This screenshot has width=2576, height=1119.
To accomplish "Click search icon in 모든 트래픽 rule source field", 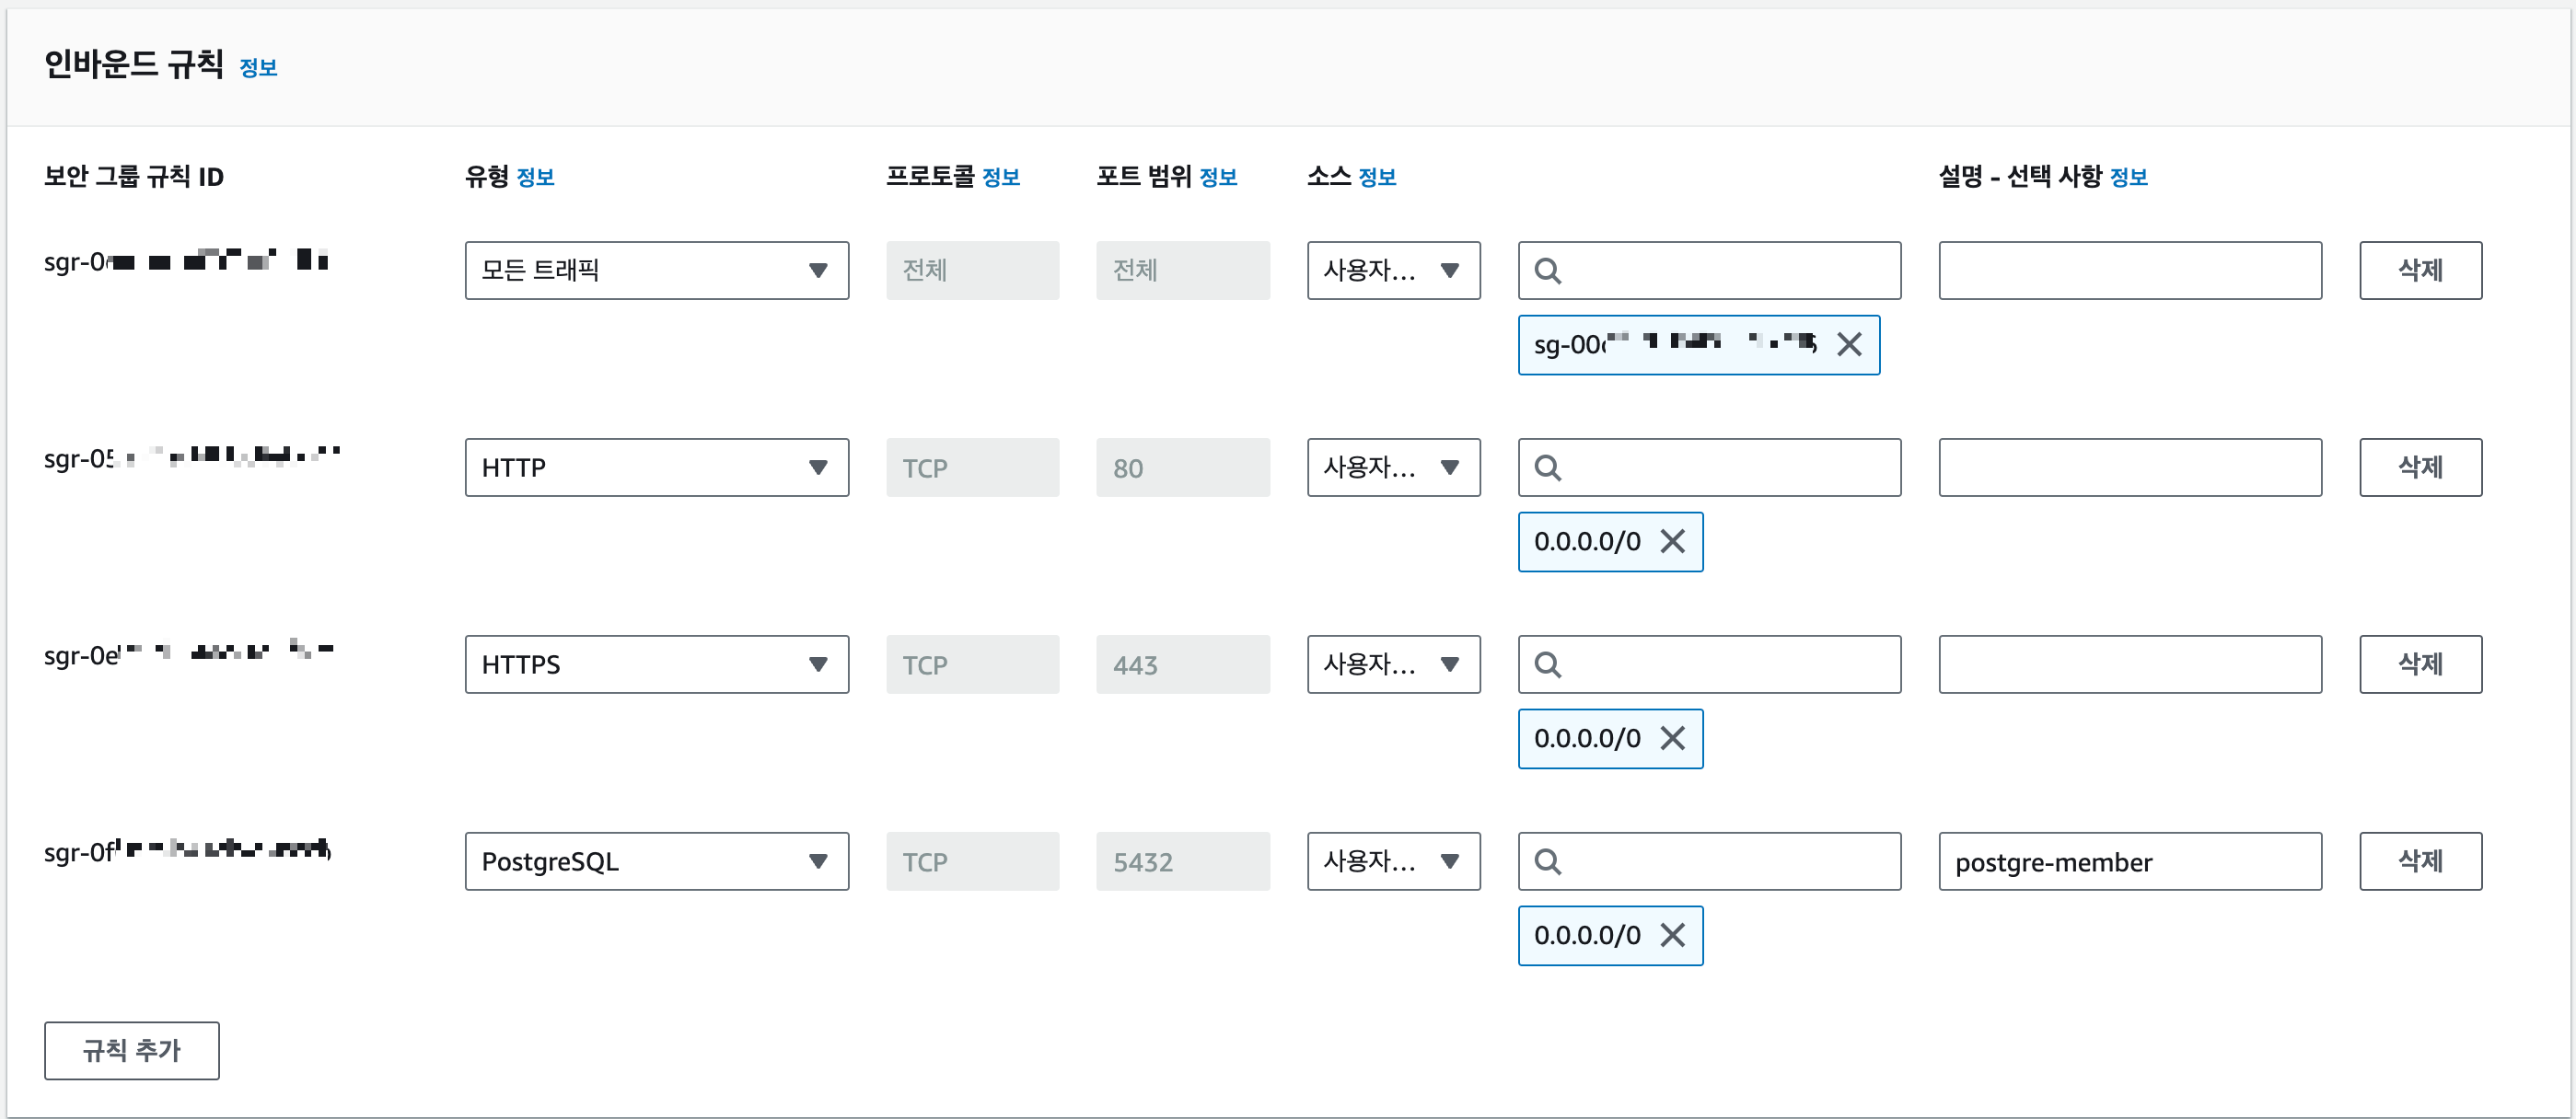I will click(x=1547, y=271).
